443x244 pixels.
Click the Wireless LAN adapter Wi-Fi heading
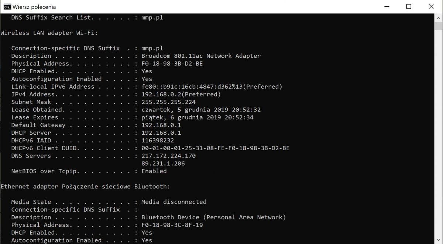49,33
